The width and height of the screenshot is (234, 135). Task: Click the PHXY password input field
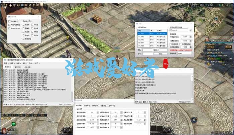click(x=185, y=53)
